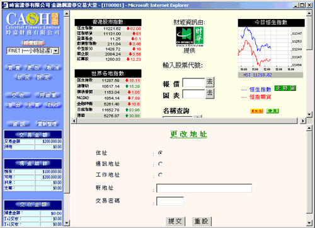Click the top frame horizontal scroll right arrow
The height and width of the screenshot is (228, 315).
[x=303, y=121]
